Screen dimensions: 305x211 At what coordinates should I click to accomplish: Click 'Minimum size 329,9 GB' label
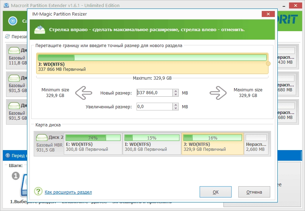pos(55,93)
